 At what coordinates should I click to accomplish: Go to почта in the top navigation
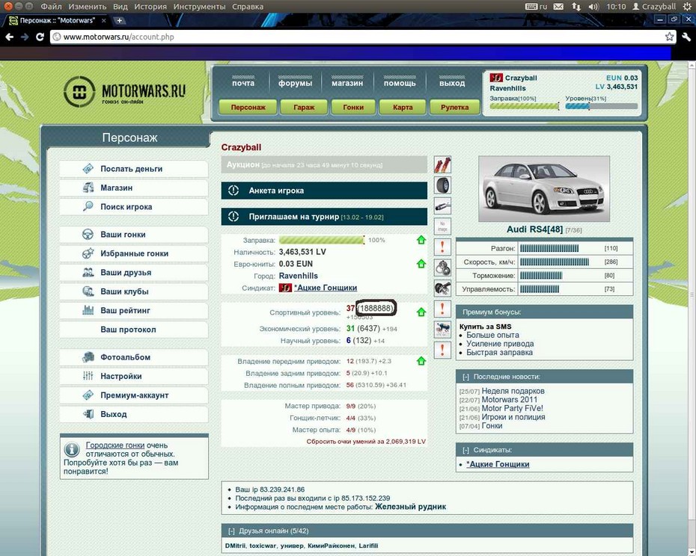click(x=243, y=83)
